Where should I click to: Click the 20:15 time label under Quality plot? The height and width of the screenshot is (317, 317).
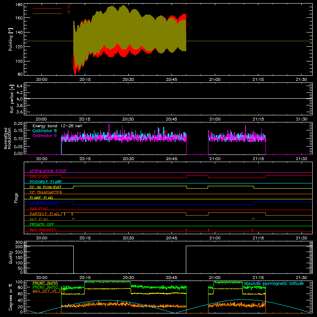(x=85, y=278)
